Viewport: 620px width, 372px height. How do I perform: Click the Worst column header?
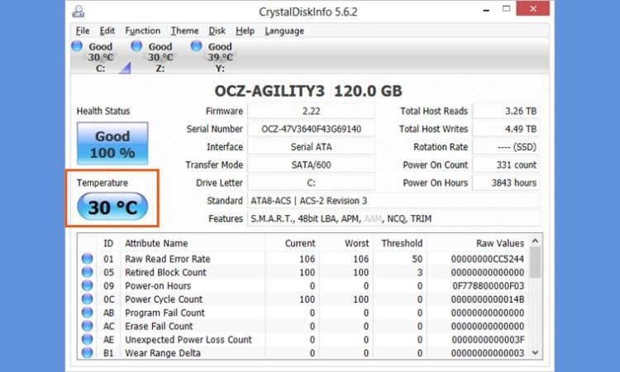click(356, 243)
